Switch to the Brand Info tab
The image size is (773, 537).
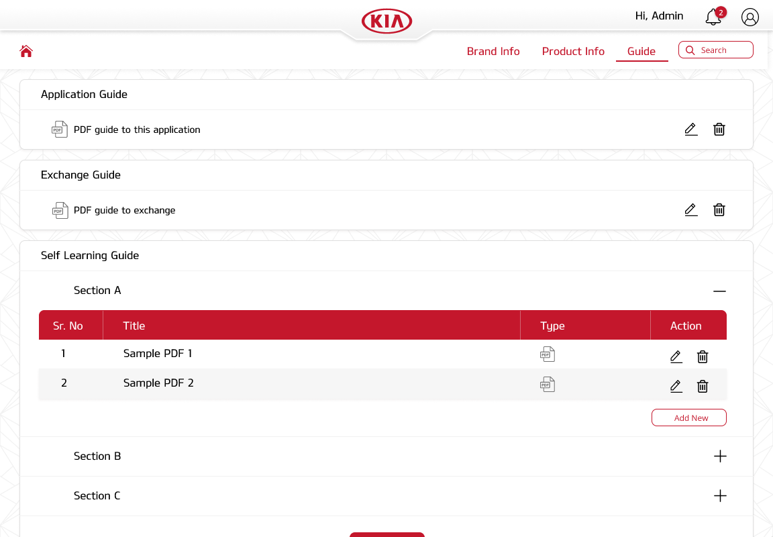493,52
